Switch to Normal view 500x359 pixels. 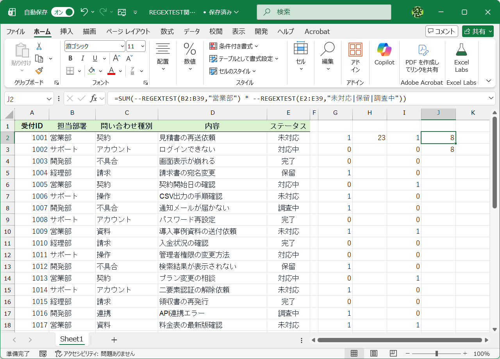click(x=354, y=354)
